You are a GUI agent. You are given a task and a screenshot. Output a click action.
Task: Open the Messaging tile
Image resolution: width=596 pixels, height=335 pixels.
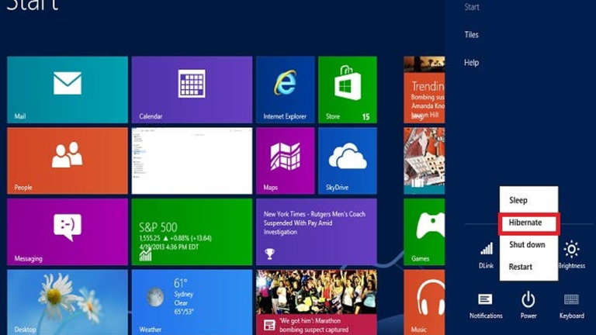coord(68,232)
